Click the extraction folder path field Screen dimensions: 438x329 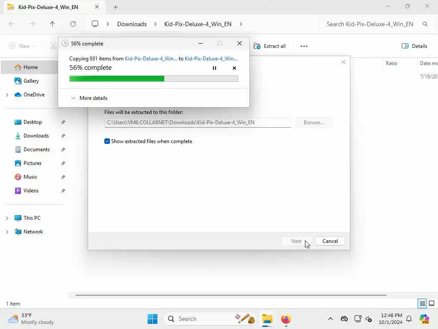coord(198,123)
